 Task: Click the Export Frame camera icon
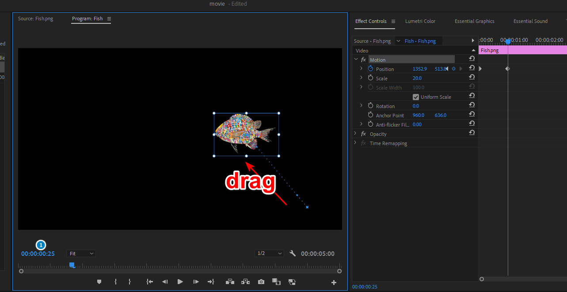[261, 282]
